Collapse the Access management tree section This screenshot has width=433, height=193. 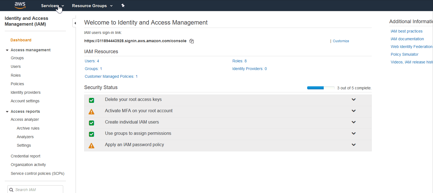[x=7, y=50]
